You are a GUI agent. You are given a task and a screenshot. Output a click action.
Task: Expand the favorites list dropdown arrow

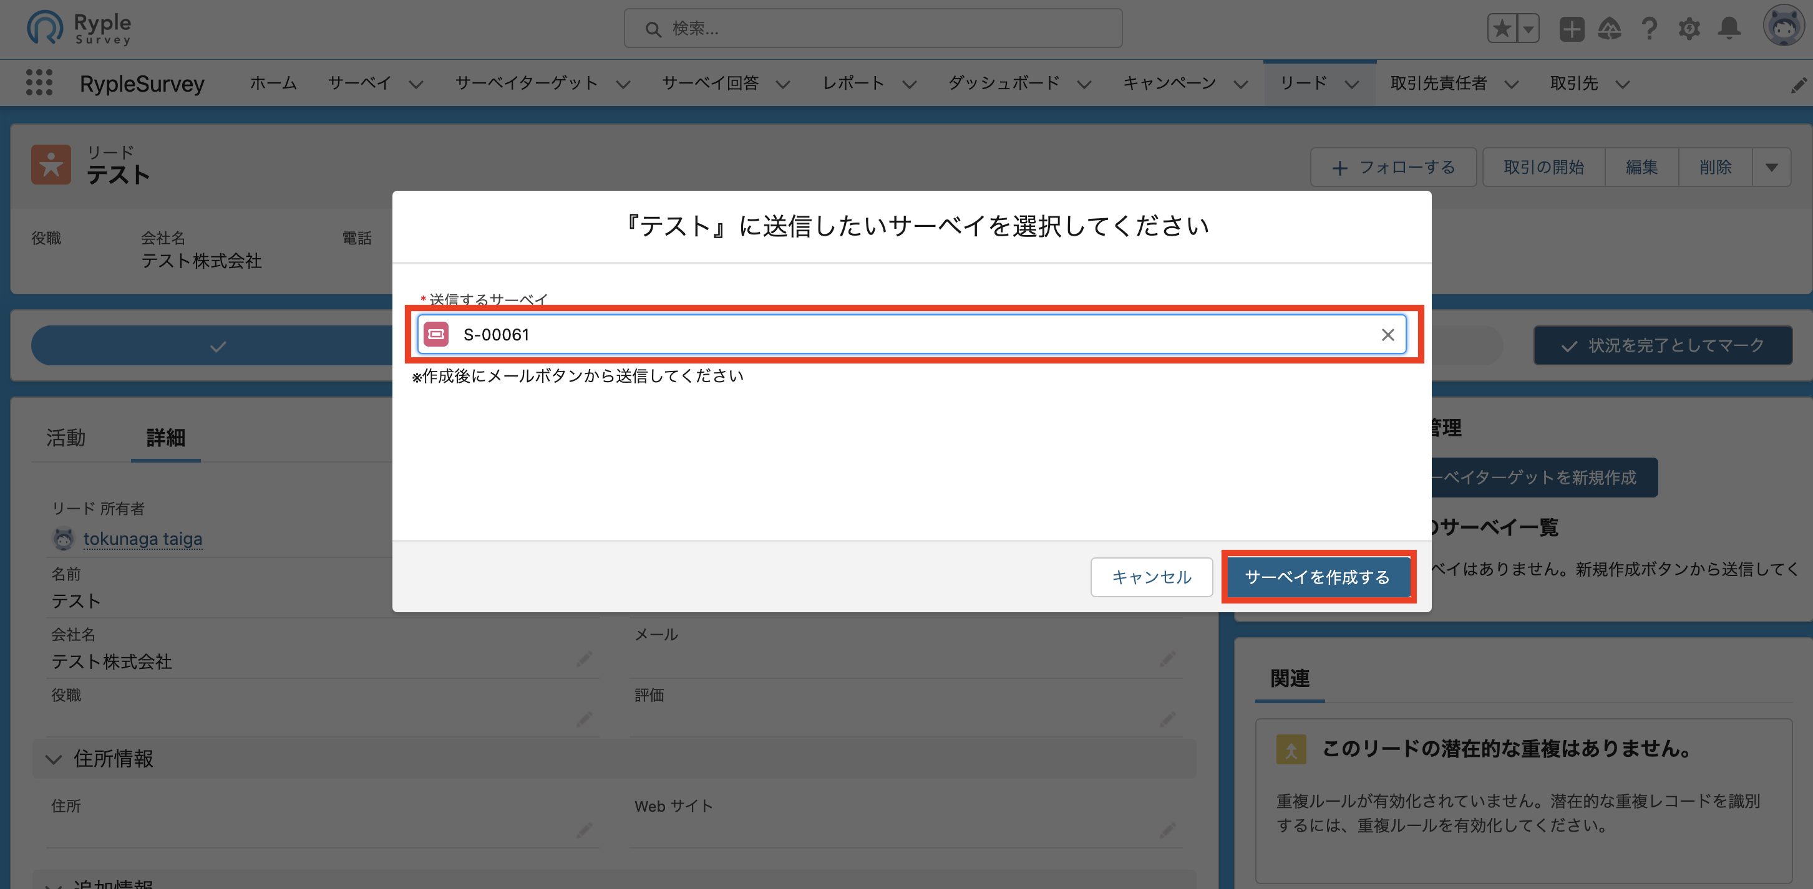(1528, 29)
